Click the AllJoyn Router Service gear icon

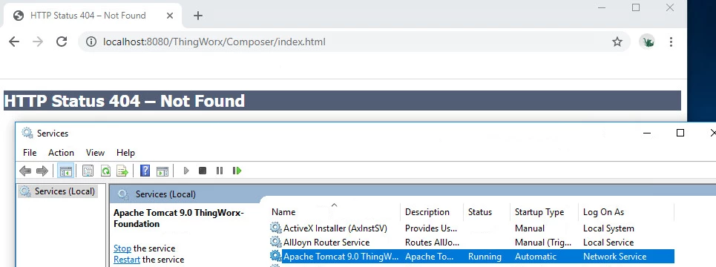click(x=275, y=242)
